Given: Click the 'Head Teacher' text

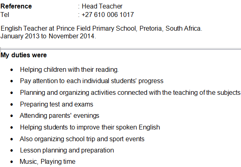Looking at the screenshot, I should pos(102,6).
